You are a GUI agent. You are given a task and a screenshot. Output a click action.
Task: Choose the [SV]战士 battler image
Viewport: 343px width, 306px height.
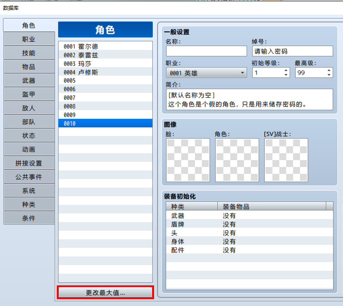click(x=286, y=160)
